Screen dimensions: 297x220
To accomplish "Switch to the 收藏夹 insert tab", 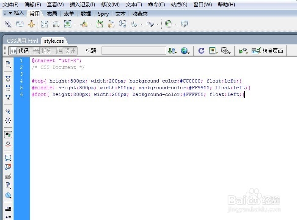I will point(140,14).
